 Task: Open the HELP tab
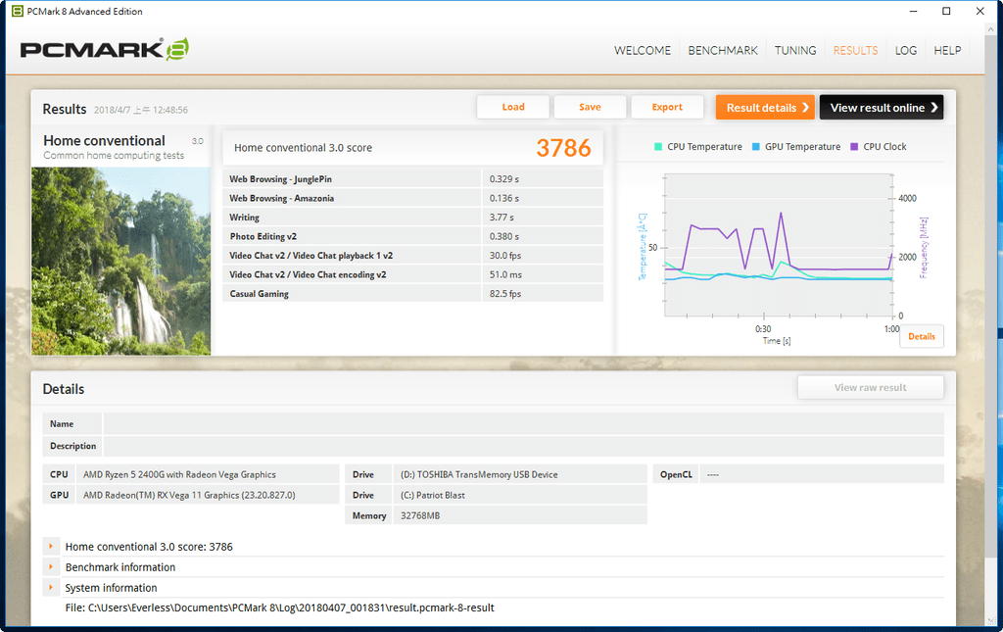(947, 51)
